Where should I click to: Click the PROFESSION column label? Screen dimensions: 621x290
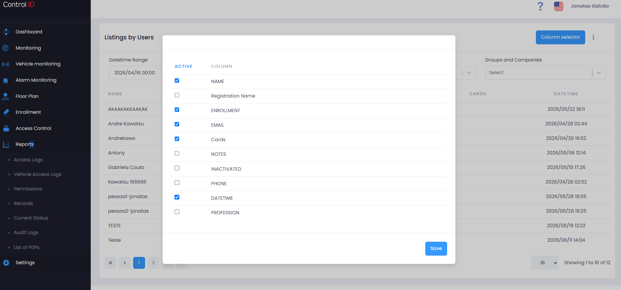point(225,213)
